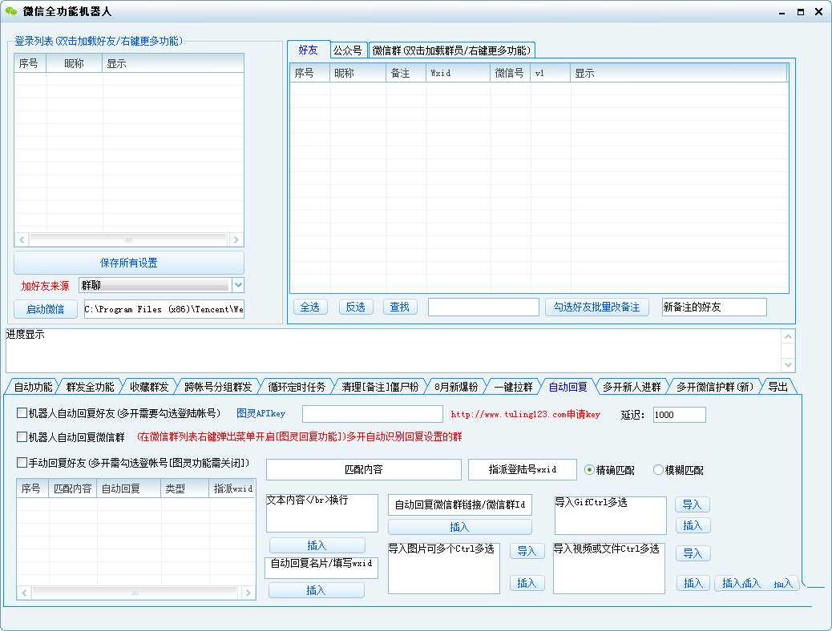This screenshot has height=631, width=832.
Task: Click 导入 button next to 导入视频或文件 box
Action: coord(693,553)
